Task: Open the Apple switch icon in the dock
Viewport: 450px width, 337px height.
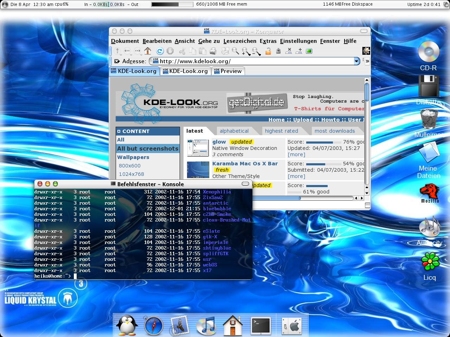Action: point(292,325)
